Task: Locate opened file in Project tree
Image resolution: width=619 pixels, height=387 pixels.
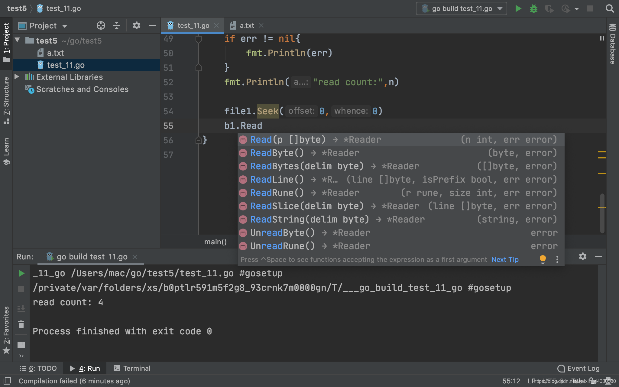Action: click(x=101, y=25)
